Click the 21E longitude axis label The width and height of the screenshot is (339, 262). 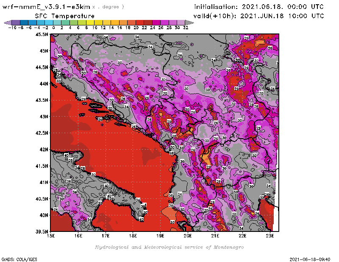[x=215, y=236]
